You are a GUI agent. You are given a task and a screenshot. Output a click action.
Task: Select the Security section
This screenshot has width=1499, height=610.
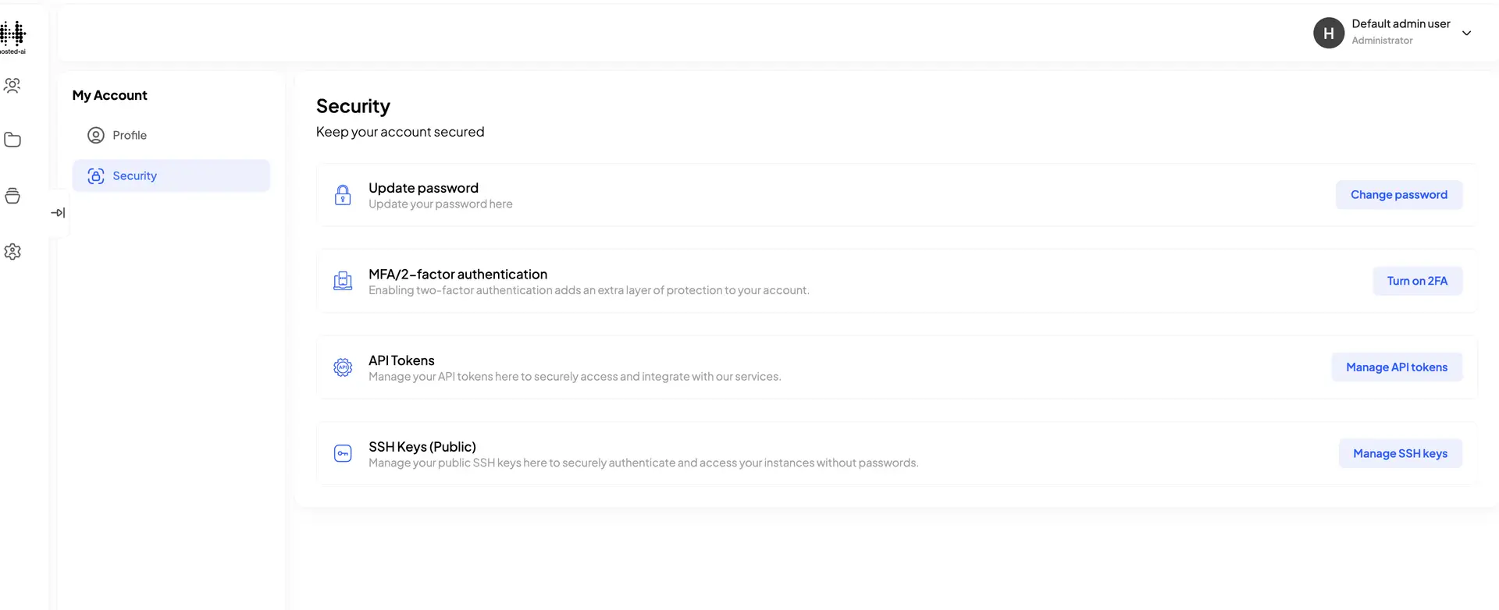point(136,176)
